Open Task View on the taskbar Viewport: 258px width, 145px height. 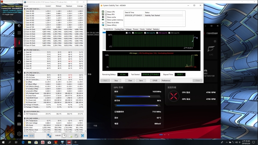[16, 142]
